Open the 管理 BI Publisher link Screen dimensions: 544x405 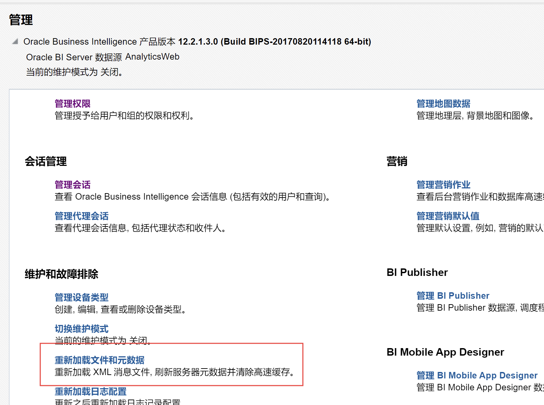pyautogui.click(x=453, y=296)
